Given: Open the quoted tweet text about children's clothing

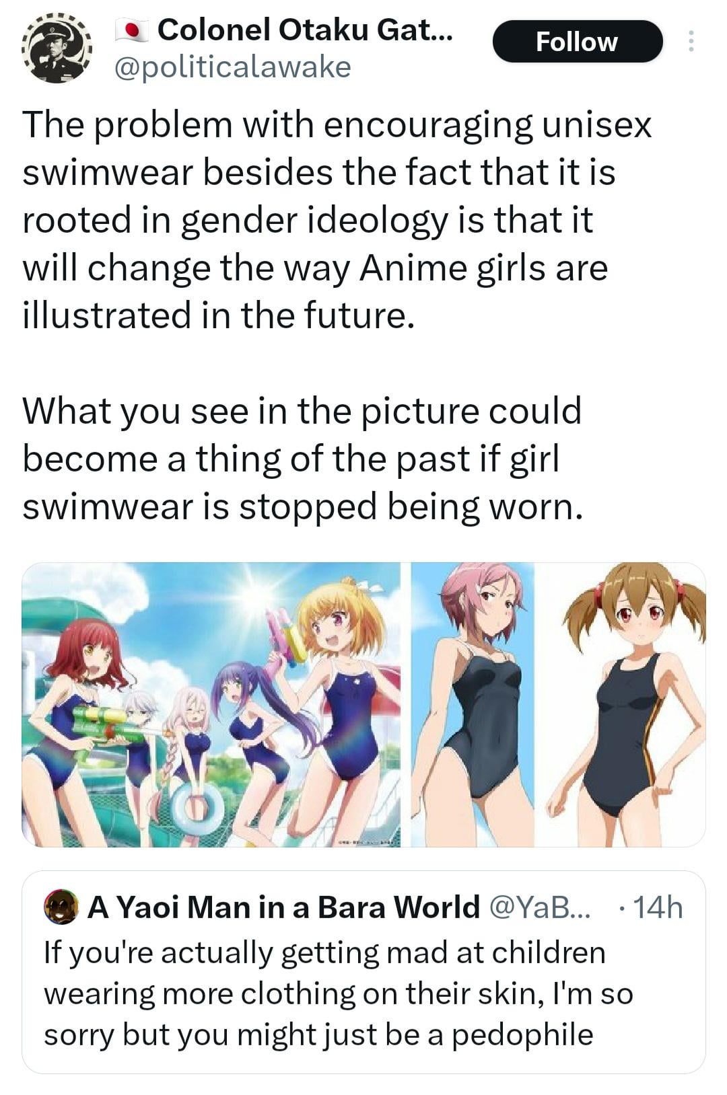Looking at the screenshot, I should pyautogui.click(x=339, y=993).
